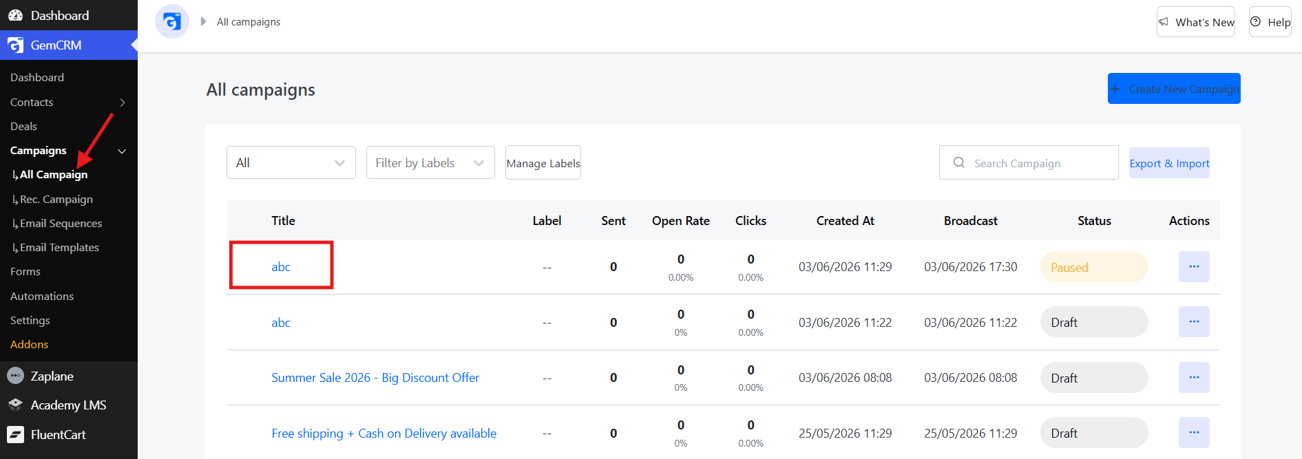This screenshot has height=459, width=1302.
Task: Open Addons in the sidebar
Action: [30, 345]
